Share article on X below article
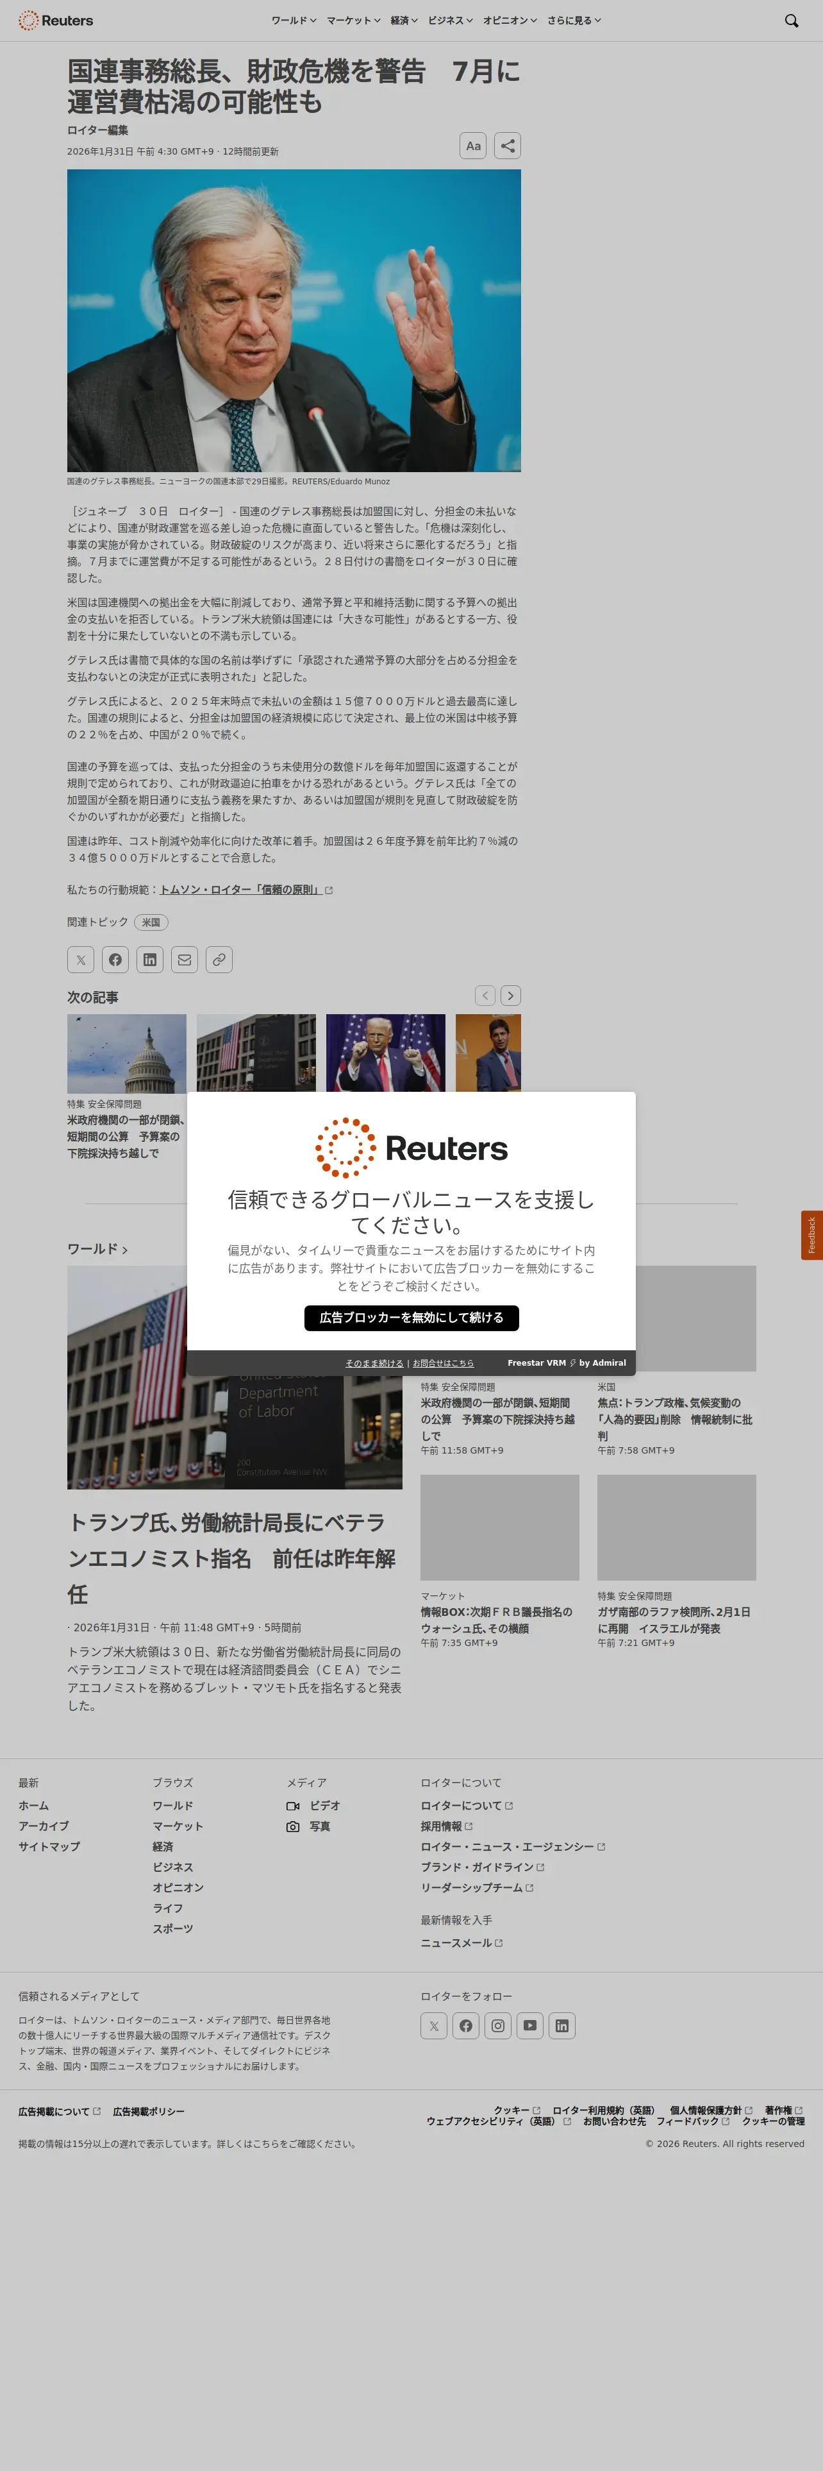Image resolution: width=823 pixels, height=2471 pixels. pyautogui.click(x=81, y=959)
